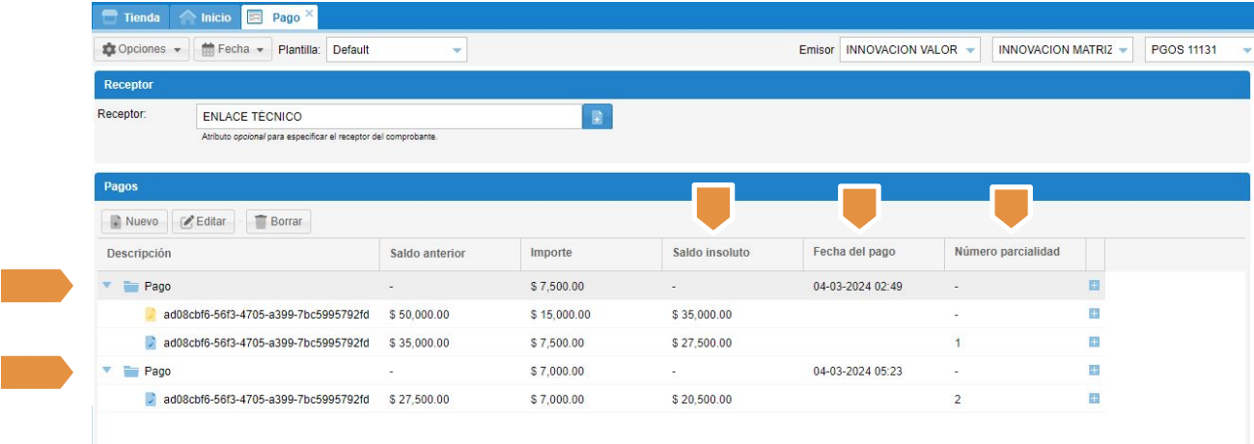The height and width of the screenshot is (444, 1254).
Task: Click plus icon on $15,000.00 document row
Action: (x=1094, y=314)
